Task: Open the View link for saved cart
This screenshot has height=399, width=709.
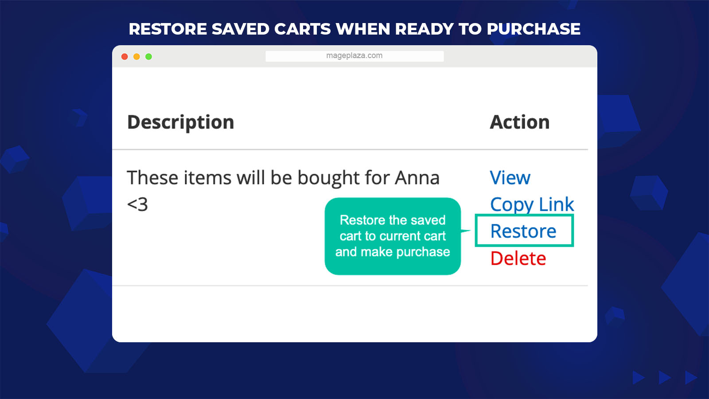Action: coord(510,178)
